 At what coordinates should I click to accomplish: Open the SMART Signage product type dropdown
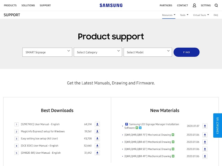(47, 52)
